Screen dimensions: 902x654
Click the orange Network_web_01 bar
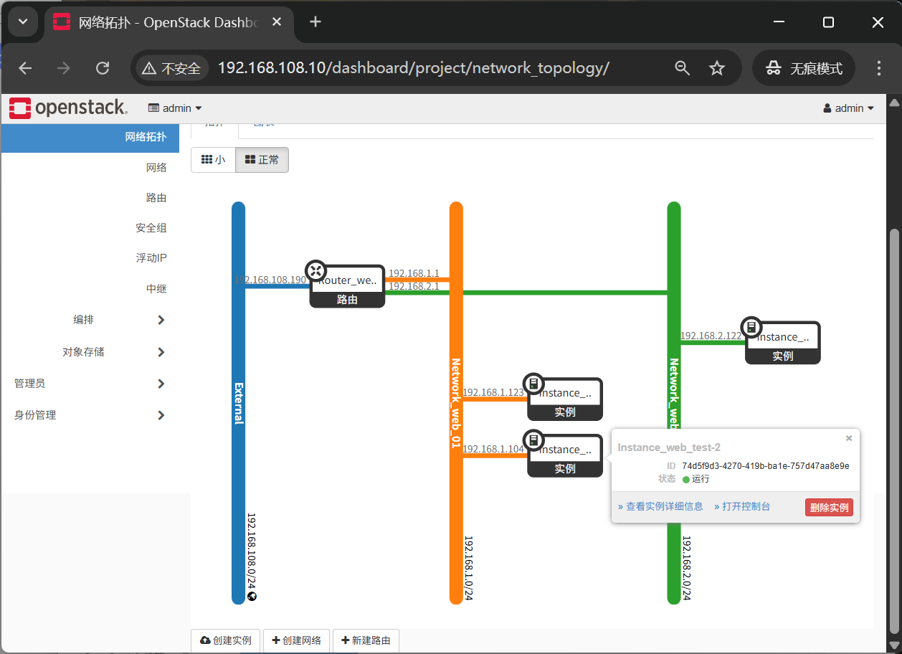pos(456,403)
